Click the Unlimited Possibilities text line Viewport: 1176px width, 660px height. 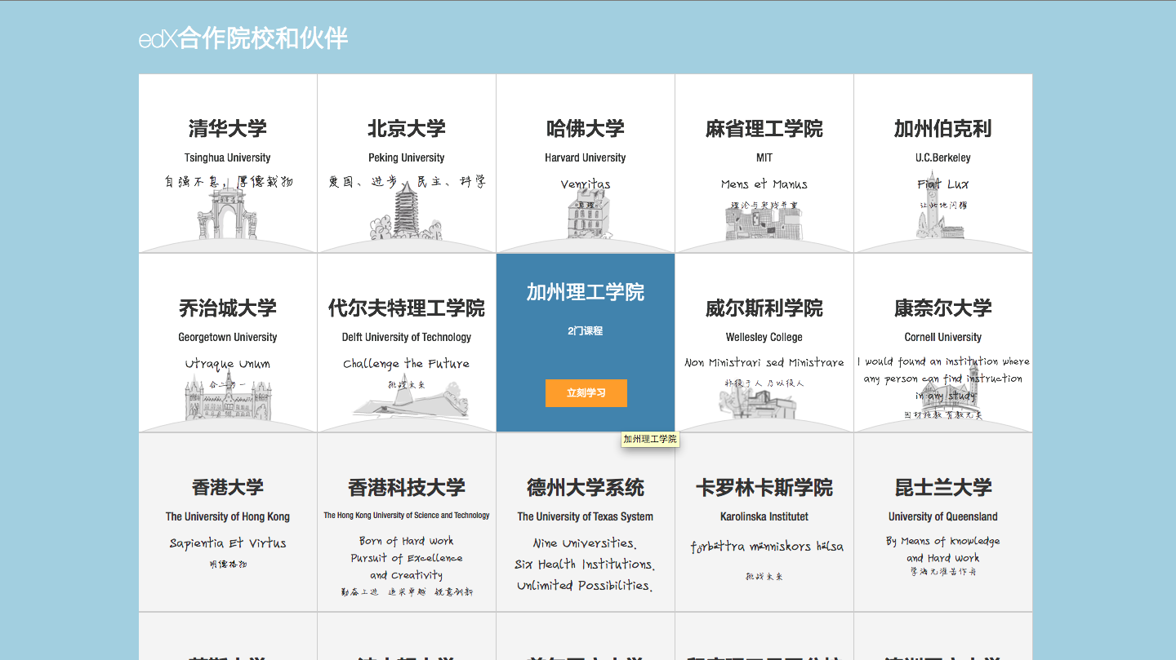point(586,586)
